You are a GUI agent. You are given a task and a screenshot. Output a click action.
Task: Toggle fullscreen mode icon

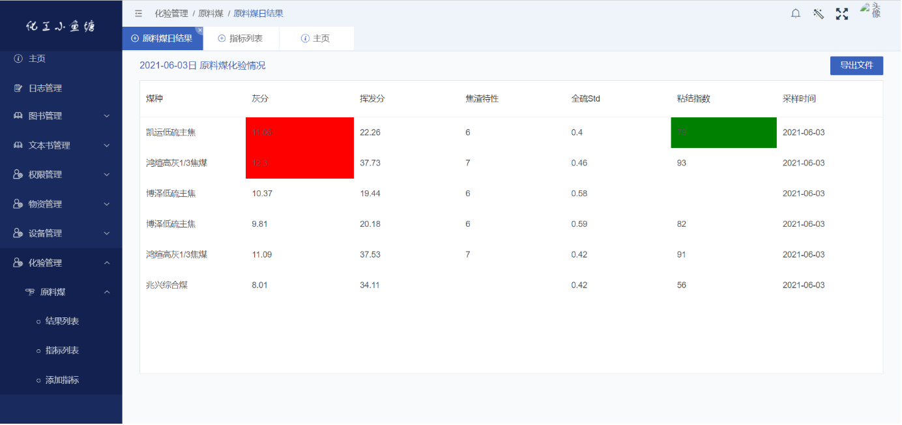[x=842, y=14]
